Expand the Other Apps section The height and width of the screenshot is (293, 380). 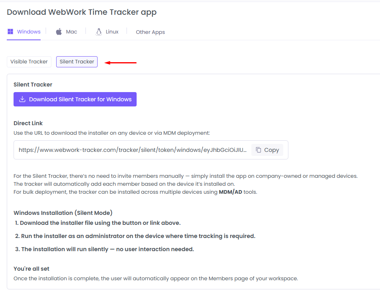coord(150,32)
